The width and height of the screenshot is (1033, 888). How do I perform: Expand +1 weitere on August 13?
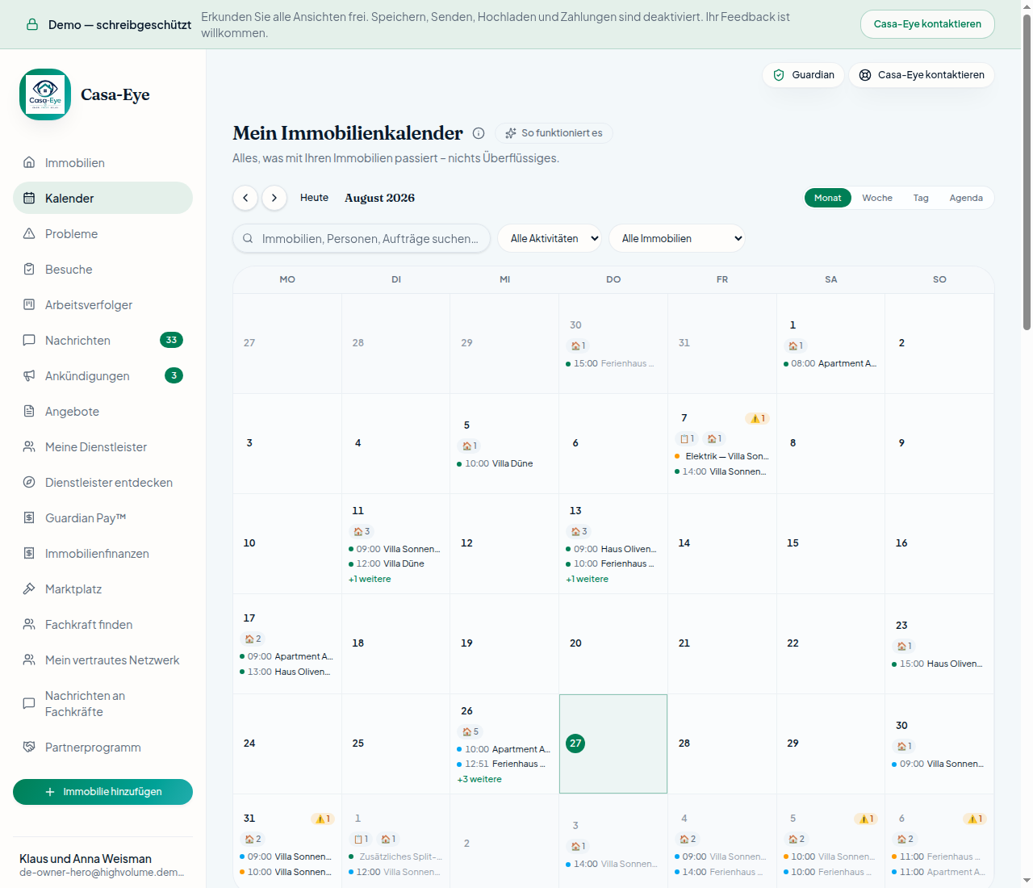[x=588, y=579]
